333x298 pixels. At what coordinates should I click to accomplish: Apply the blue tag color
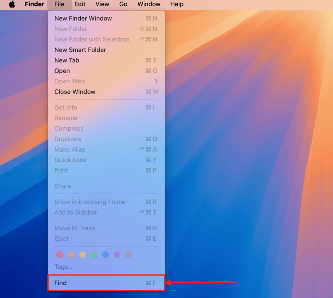tap(105, 255)
